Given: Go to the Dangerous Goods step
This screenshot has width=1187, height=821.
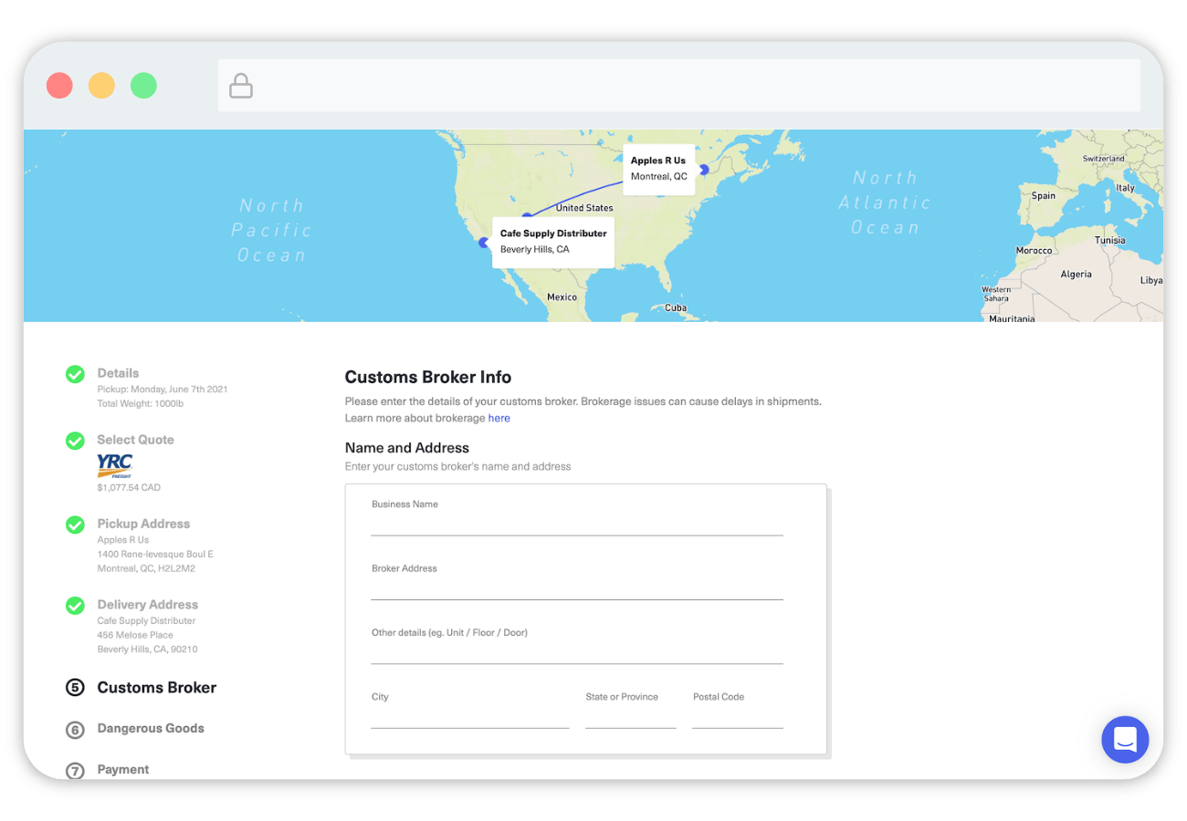Looking at the screenshot, I should click(x=151, y=729).
